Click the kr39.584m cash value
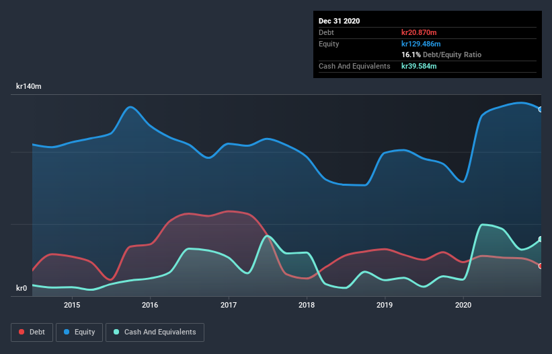This screenshot has height=354, width=552. click(419, 66)
